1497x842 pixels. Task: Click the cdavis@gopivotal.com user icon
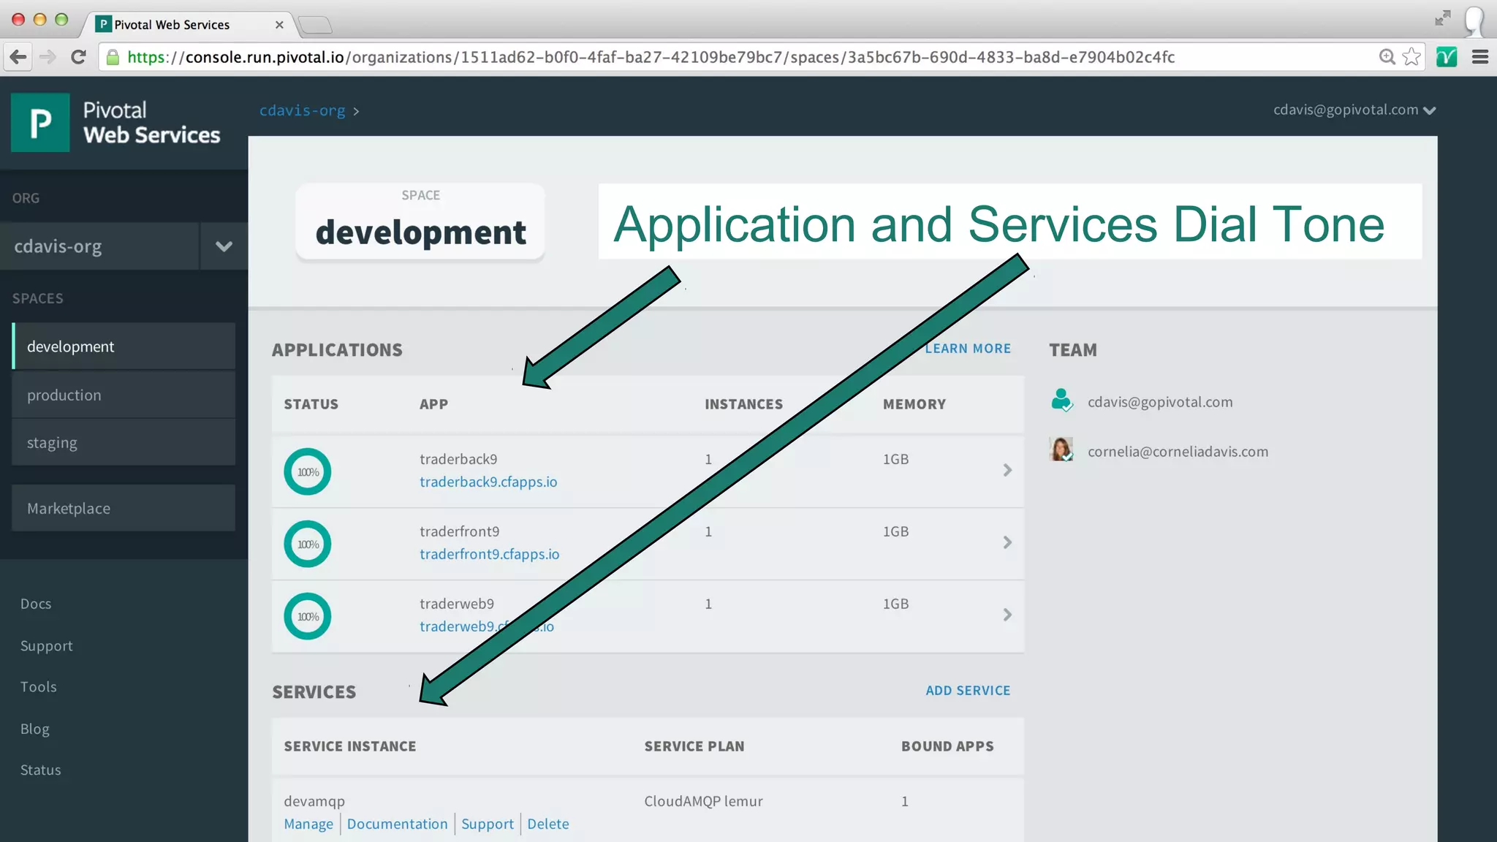(x=1061, y=401)
